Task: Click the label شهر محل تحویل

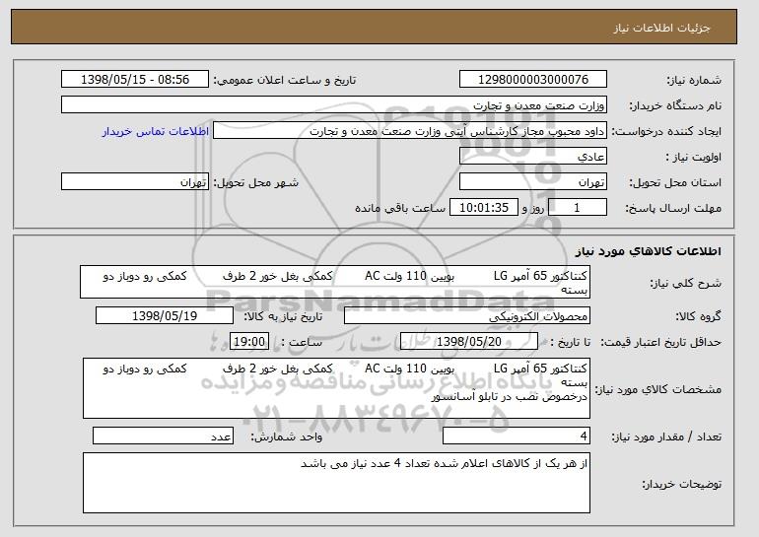Action: click(256, 182)
